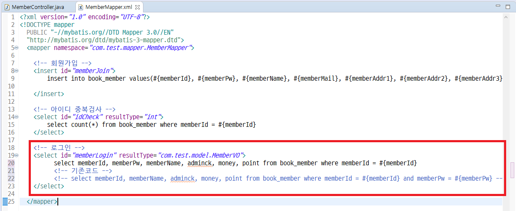Click the "</select>" tag on line 23
Viewport: 516px width, 211px height.
49,186
